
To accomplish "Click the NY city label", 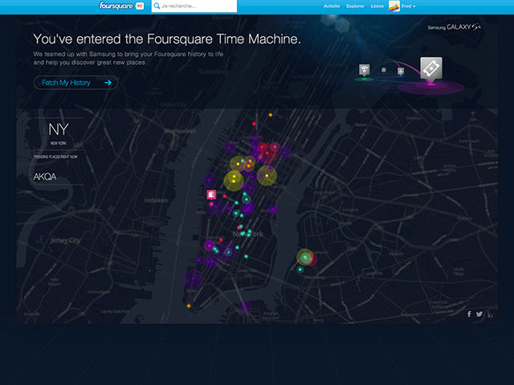I will click(59, 129).
